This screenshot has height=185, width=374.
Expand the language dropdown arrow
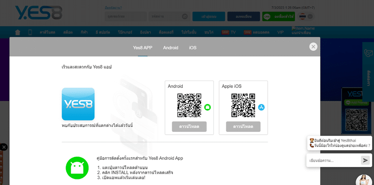[310, 16]
